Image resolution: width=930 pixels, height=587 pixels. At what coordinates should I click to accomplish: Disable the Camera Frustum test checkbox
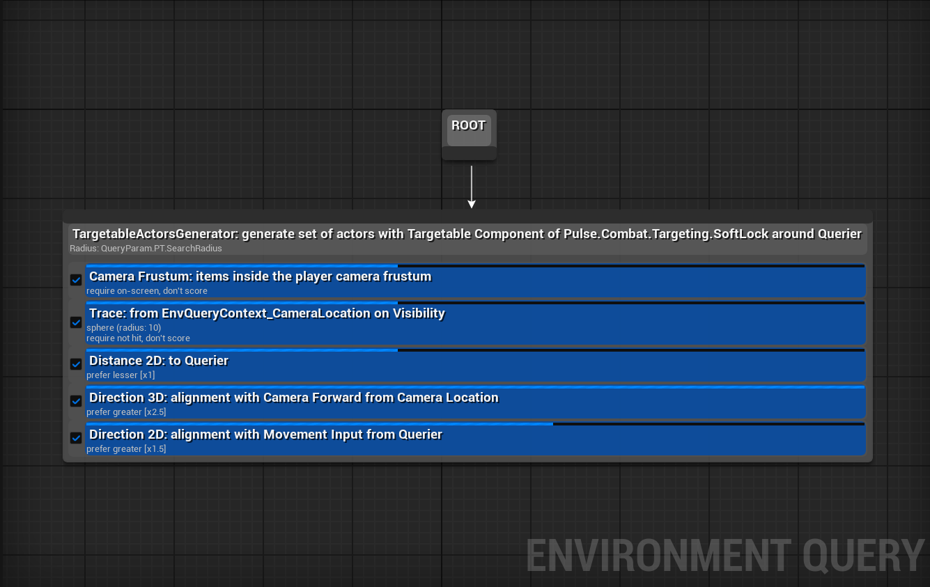point(76,280)
